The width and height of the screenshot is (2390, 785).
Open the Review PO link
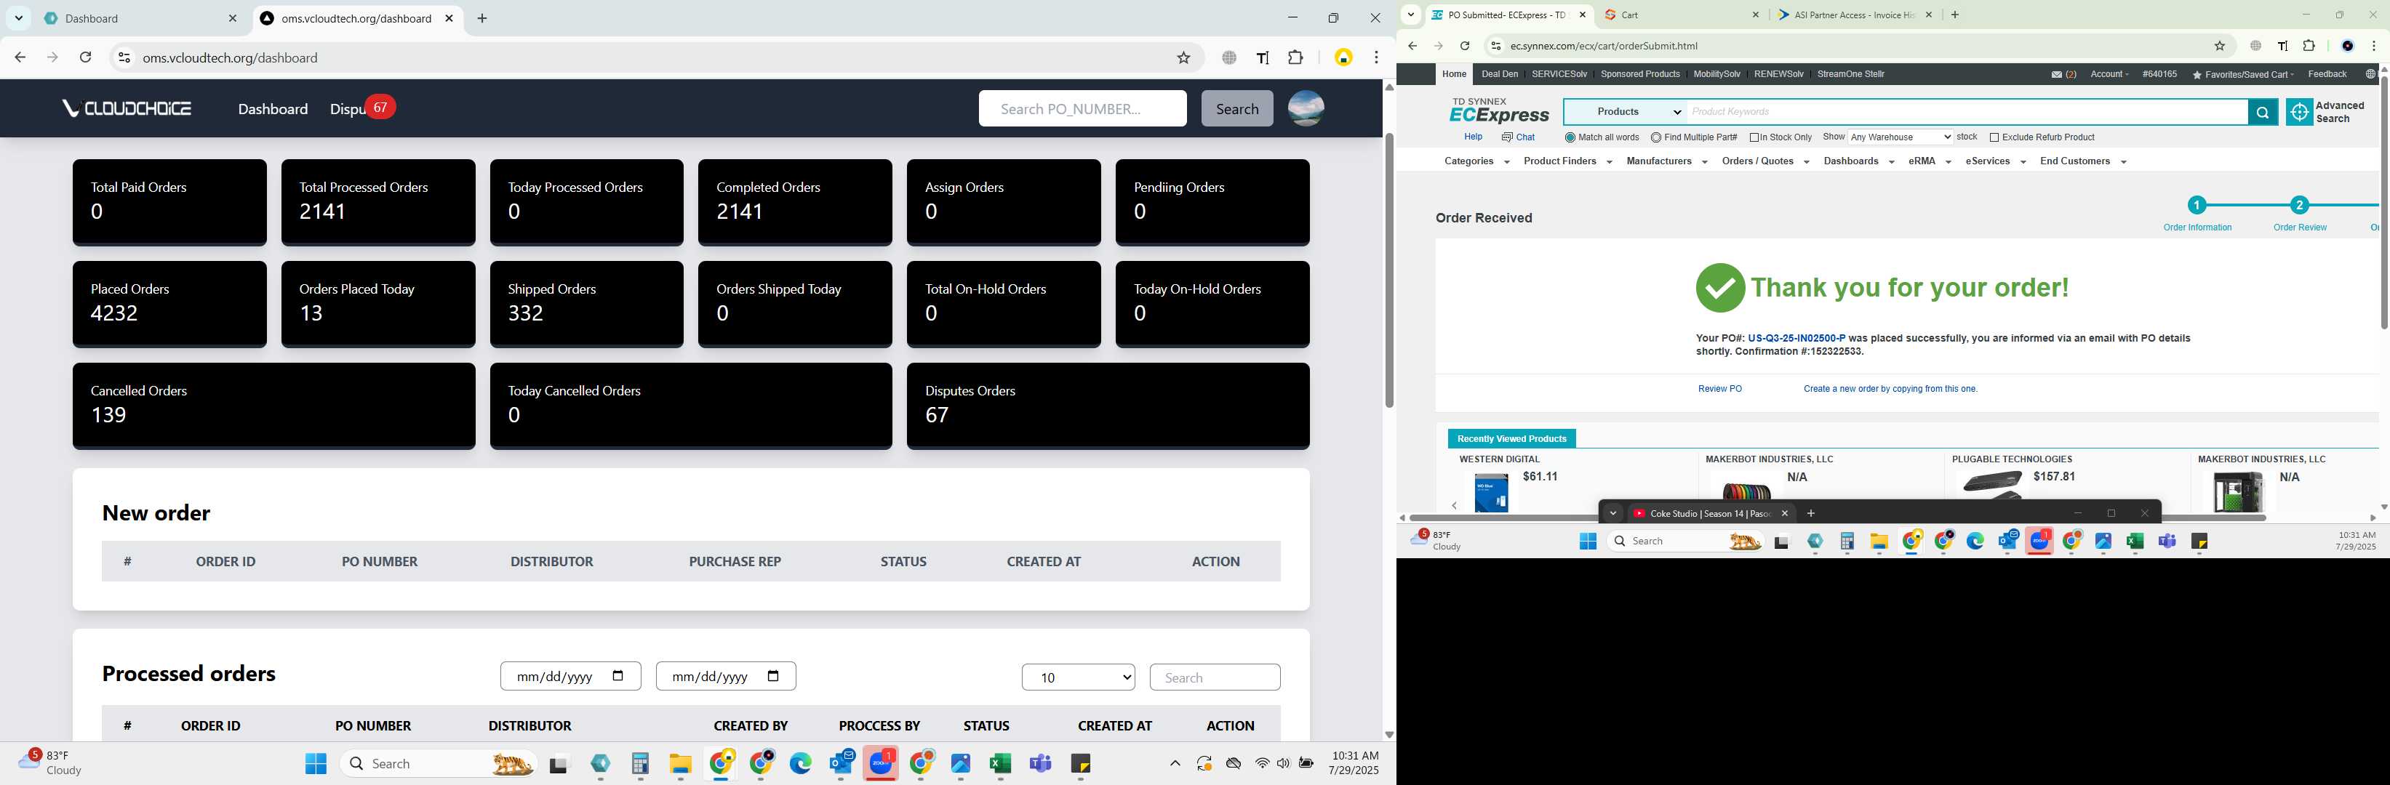(x=1719, y=390)
